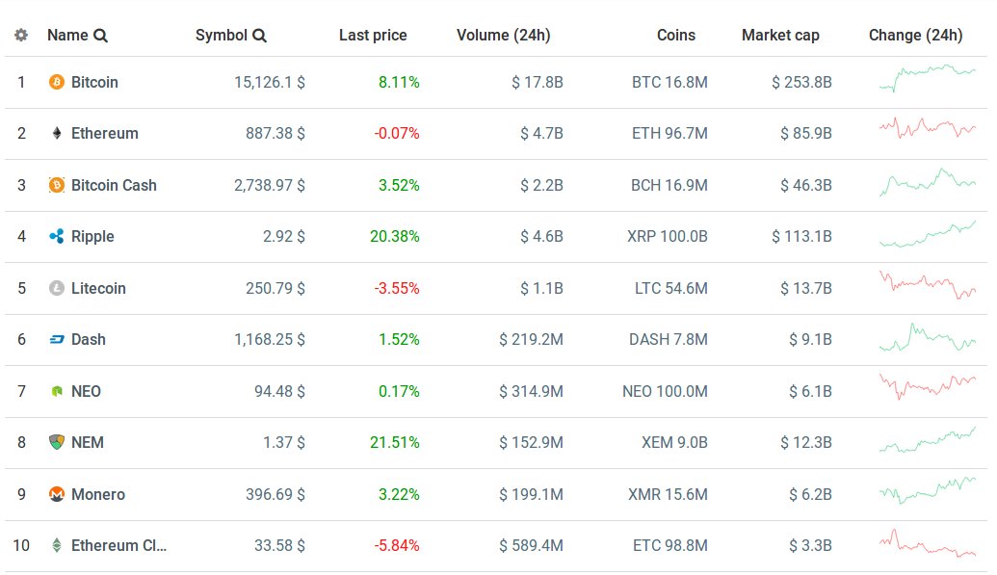Image resolution: width=997 pixels, height=575 pixels.
Task: Sort by the Last price header
Action: tap(373, 35)
